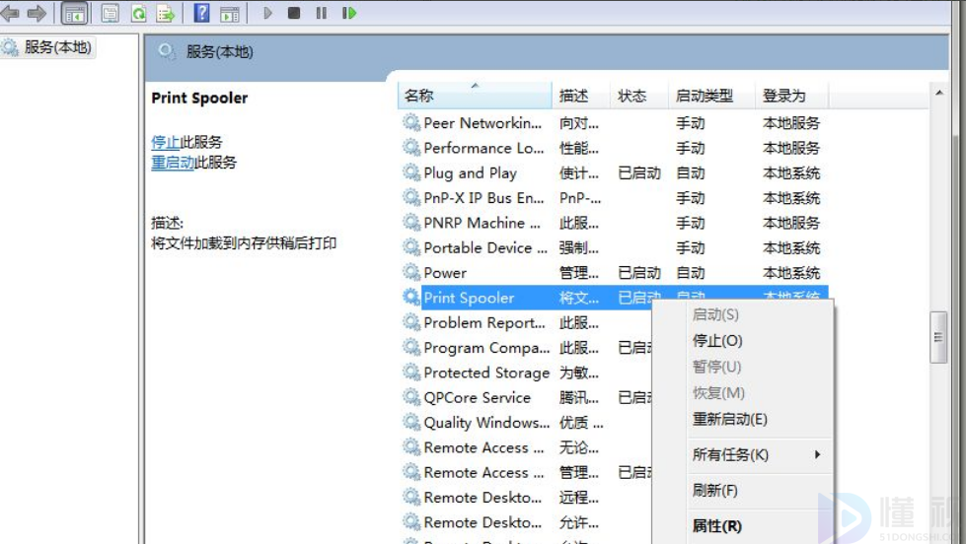Screen dimensions: 966x544
Task: Click the scroll up arrow of services list
Action: [x=939, y=93]
